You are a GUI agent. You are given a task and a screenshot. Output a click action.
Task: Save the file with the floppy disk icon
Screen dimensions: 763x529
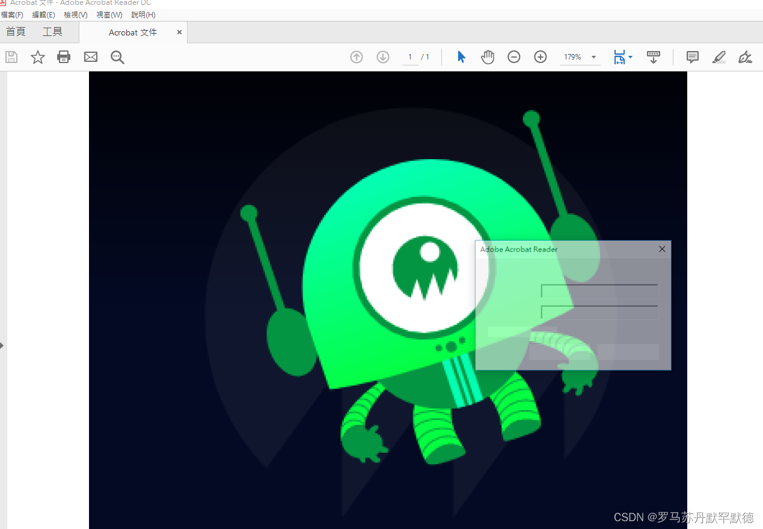click(x=11, y=57)
